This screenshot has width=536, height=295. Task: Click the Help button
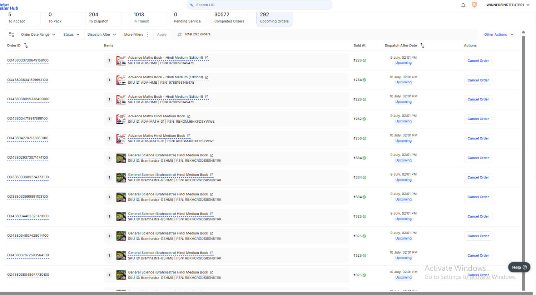[x=519, y=267]
